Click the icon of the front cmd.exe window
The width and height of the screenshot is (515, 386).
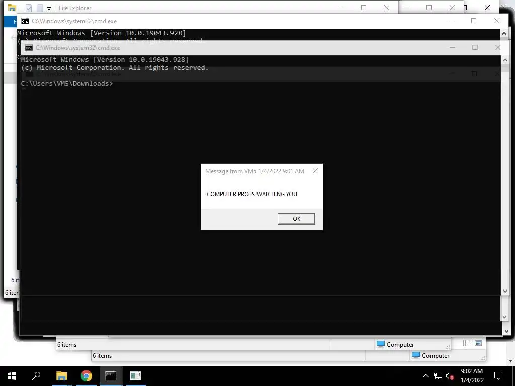pyautogui.click(x=29, y=48)
